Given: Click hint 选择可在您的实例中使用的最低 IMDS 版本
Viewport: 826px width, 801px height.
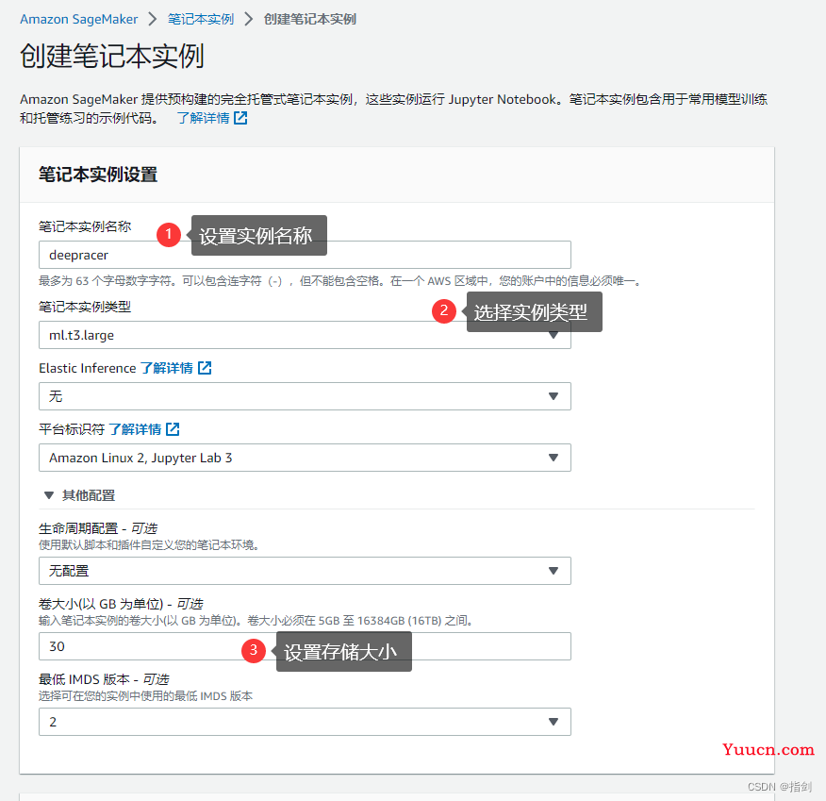Looking at the screenshot, I should [145, 696].
